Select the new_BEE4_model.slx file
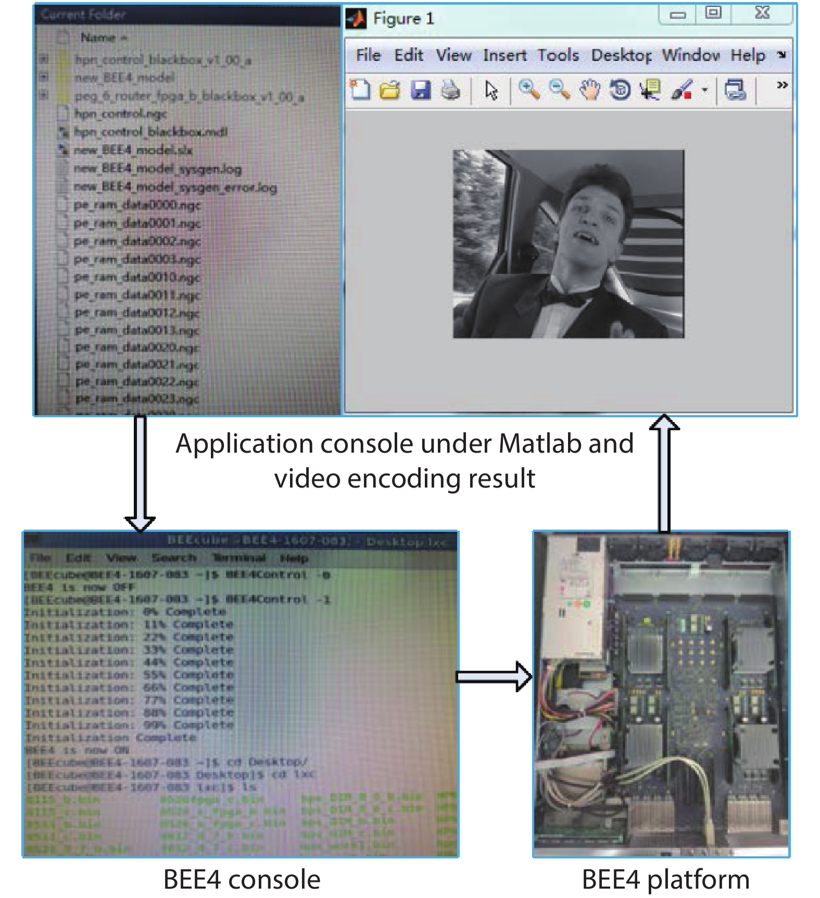The width and height of the screenshot is (820, 898). 133,151
